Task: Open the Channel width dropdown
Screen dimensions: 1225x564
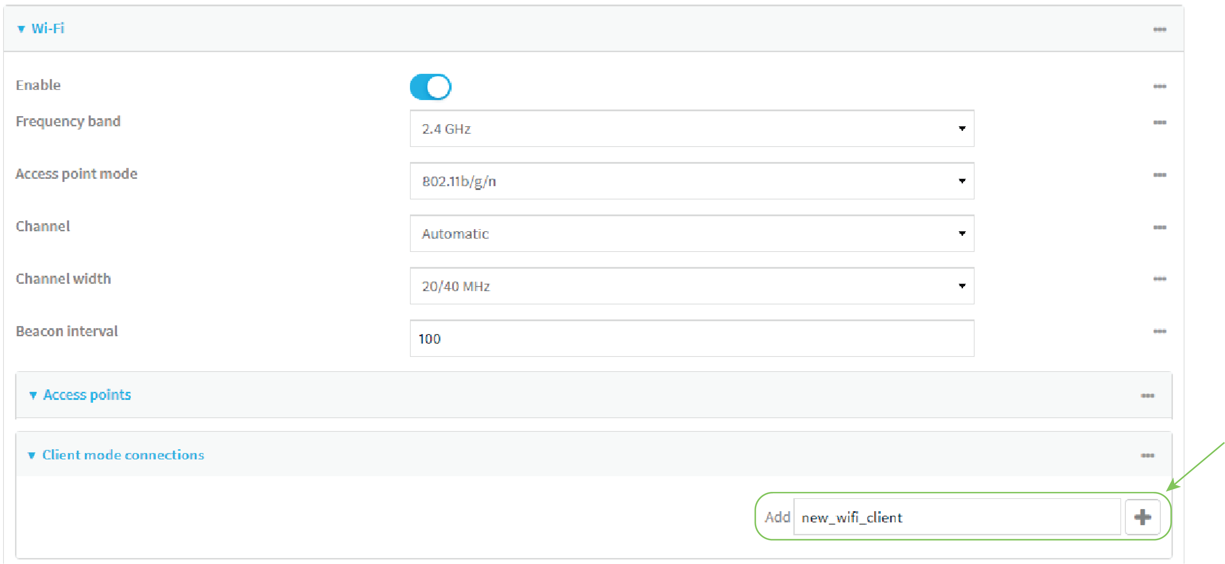Action: (692, 286)
